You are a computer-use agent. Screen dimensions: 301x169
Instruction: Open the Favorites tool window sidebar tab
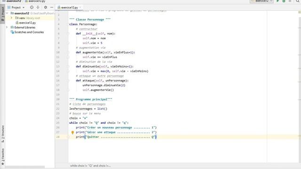(x=3, y=156)
